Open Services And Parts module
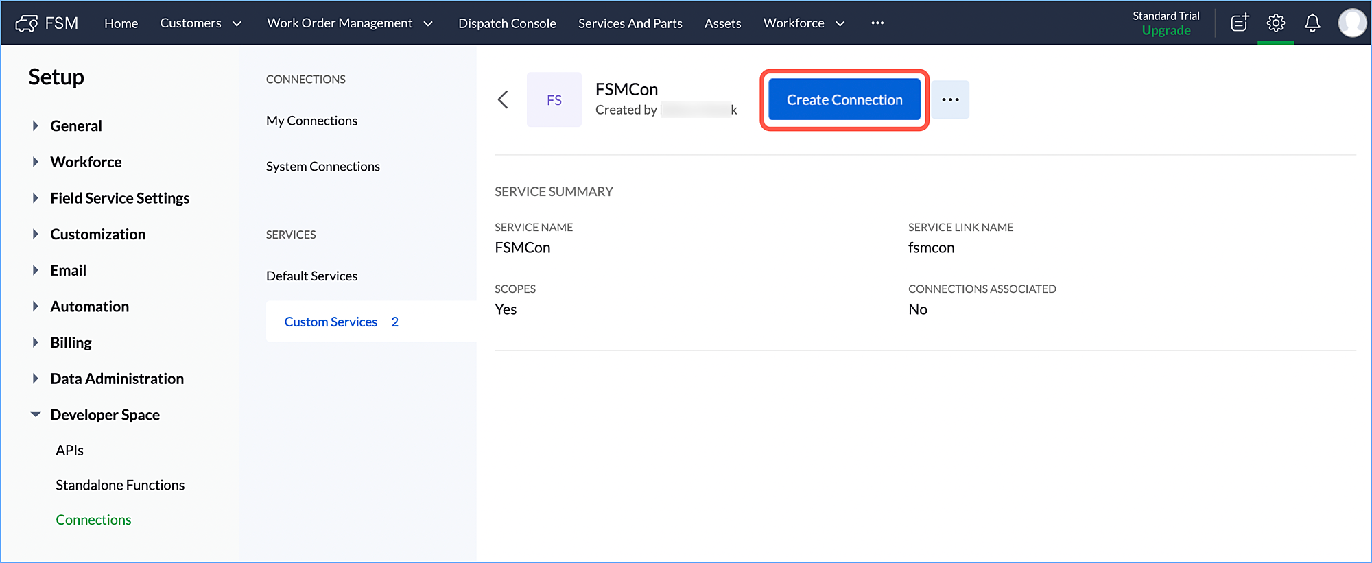1372x563 pixels. (630, 23)
